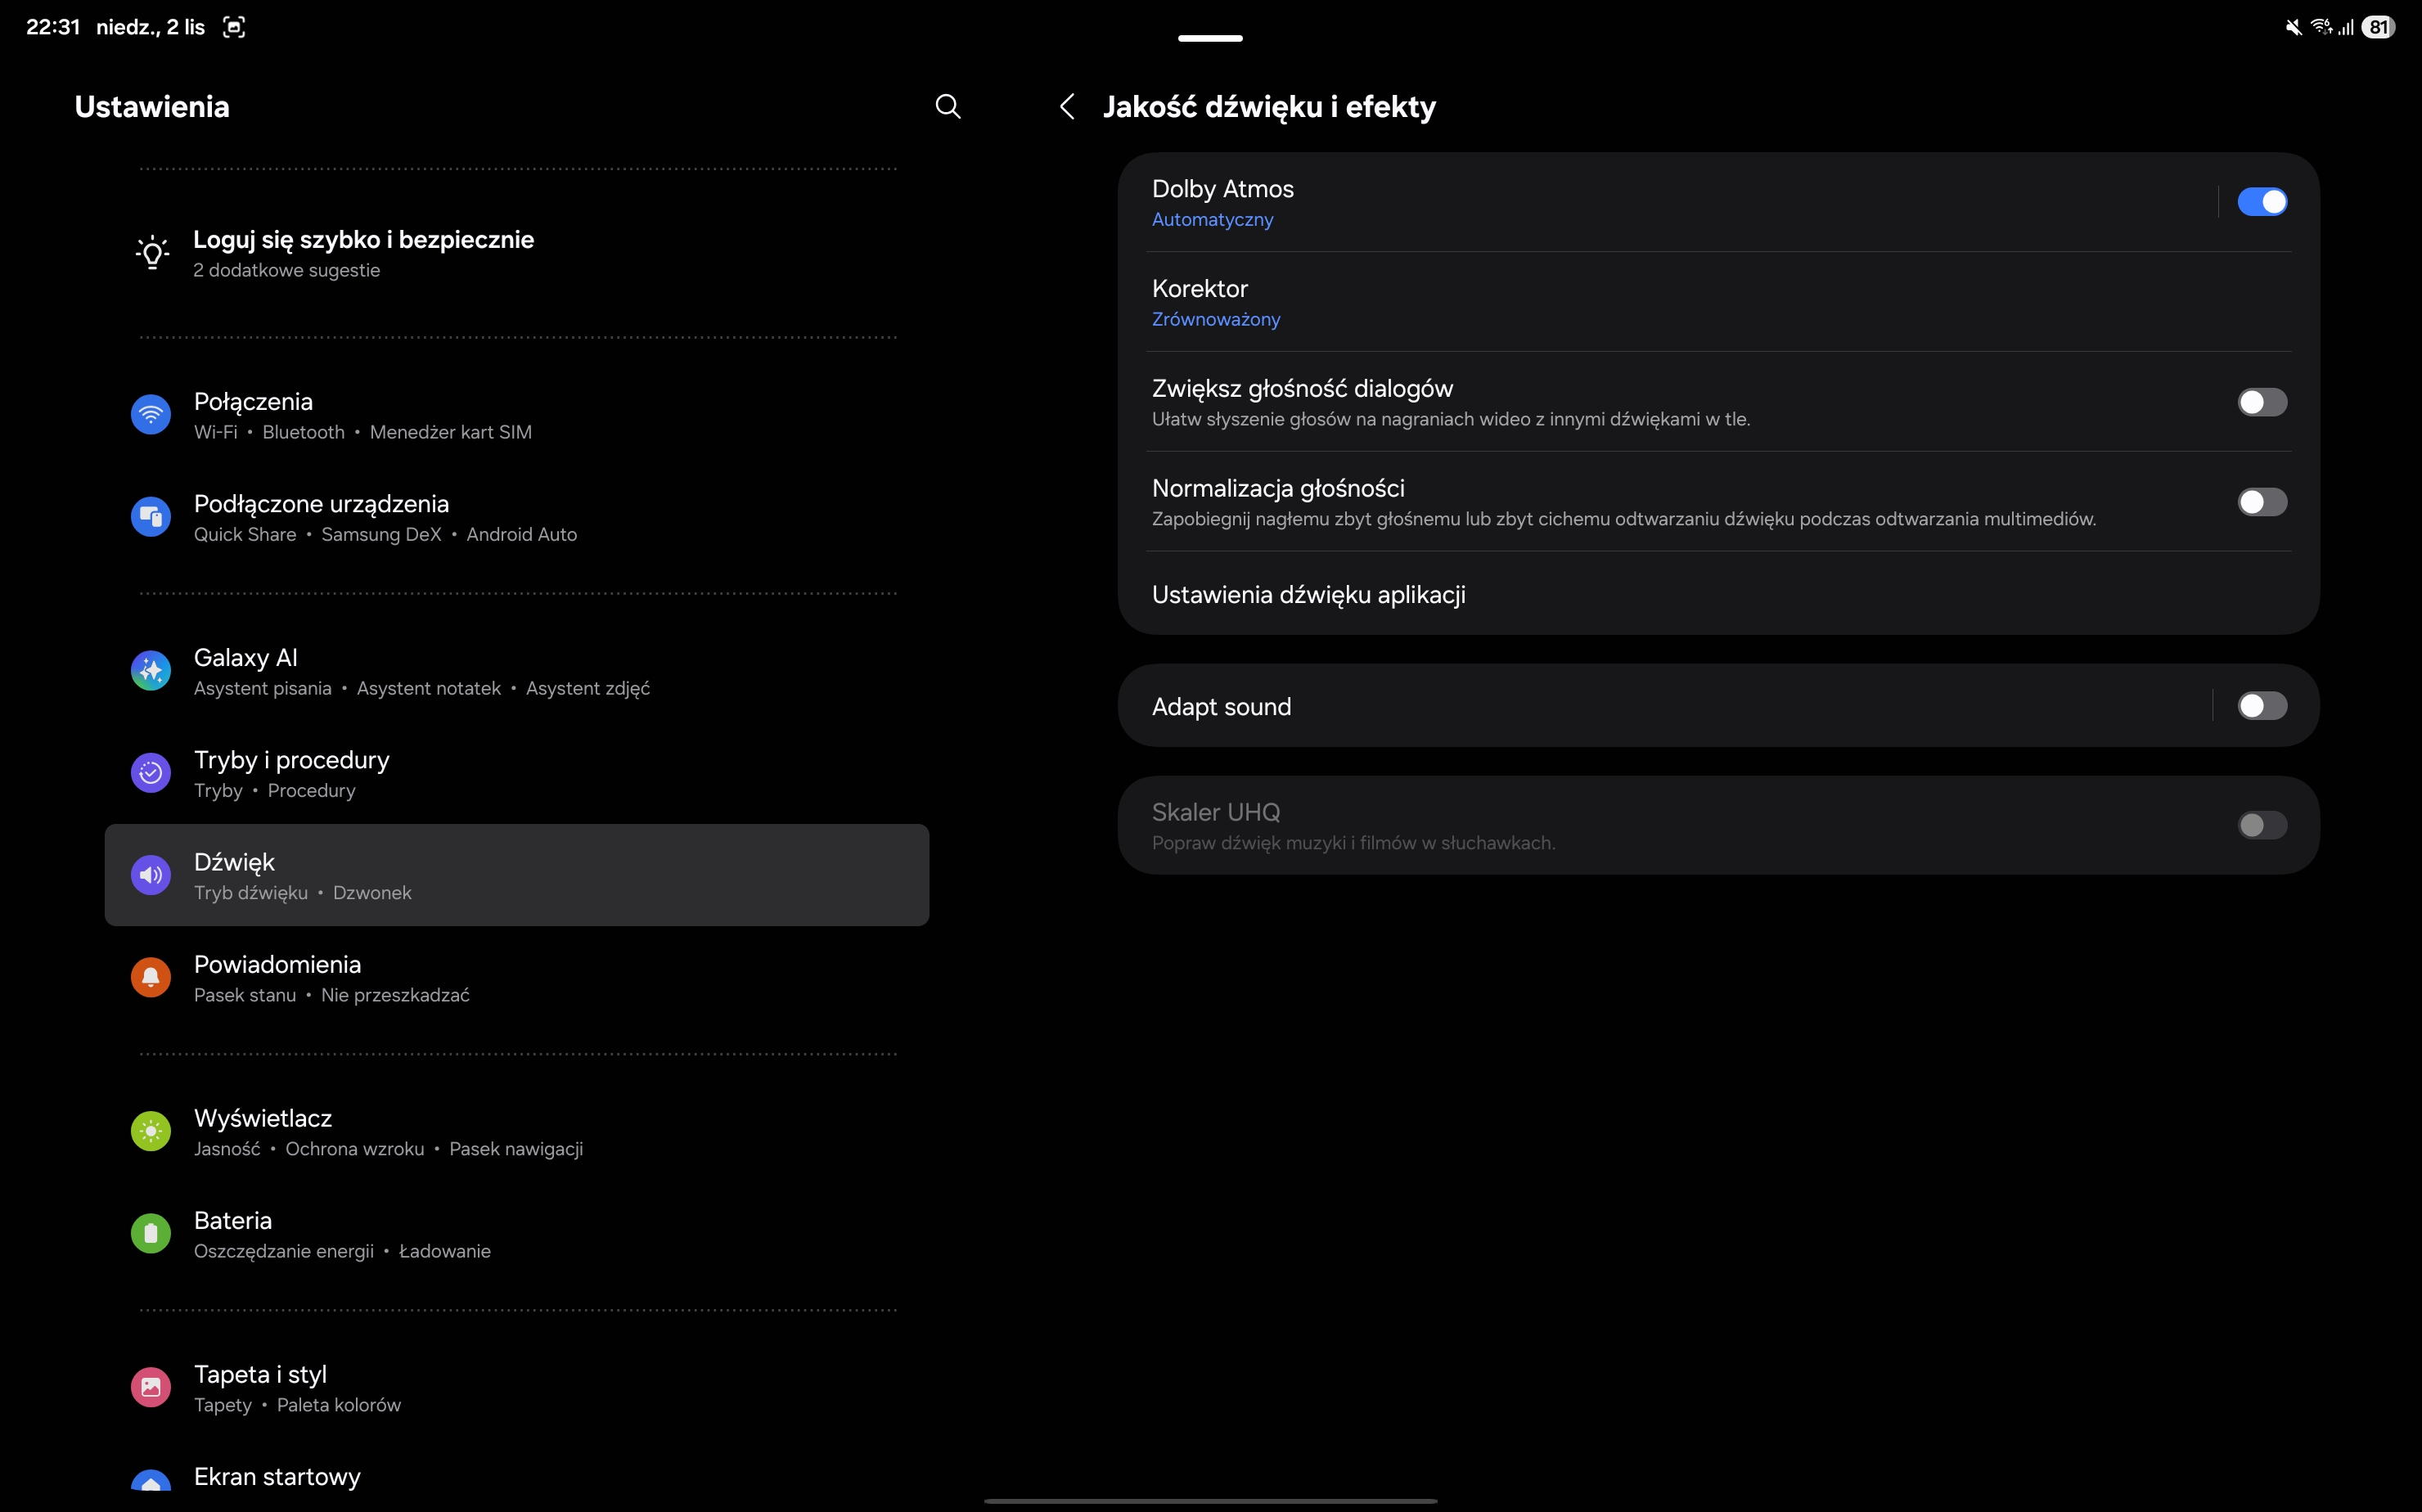Tap the search magnifier icon in Ustawienia
2422x1512 pixels.
point(947,107)
